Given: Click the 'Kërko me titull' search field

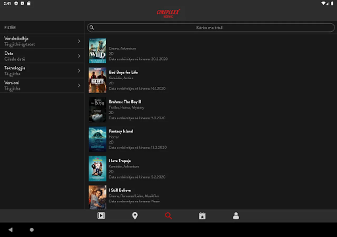Looking at the screenshot, I should pyautogui.click(x=211, y=27).
